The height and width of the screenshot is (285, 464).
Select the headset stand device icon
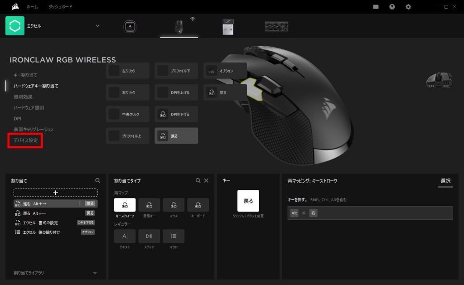pyautogui.click(x=130, y=27)
